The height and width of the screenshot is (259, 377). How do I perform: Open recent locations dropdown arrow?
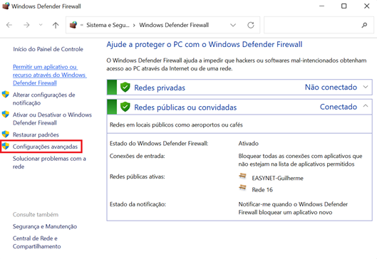click(x=41, y=25)
